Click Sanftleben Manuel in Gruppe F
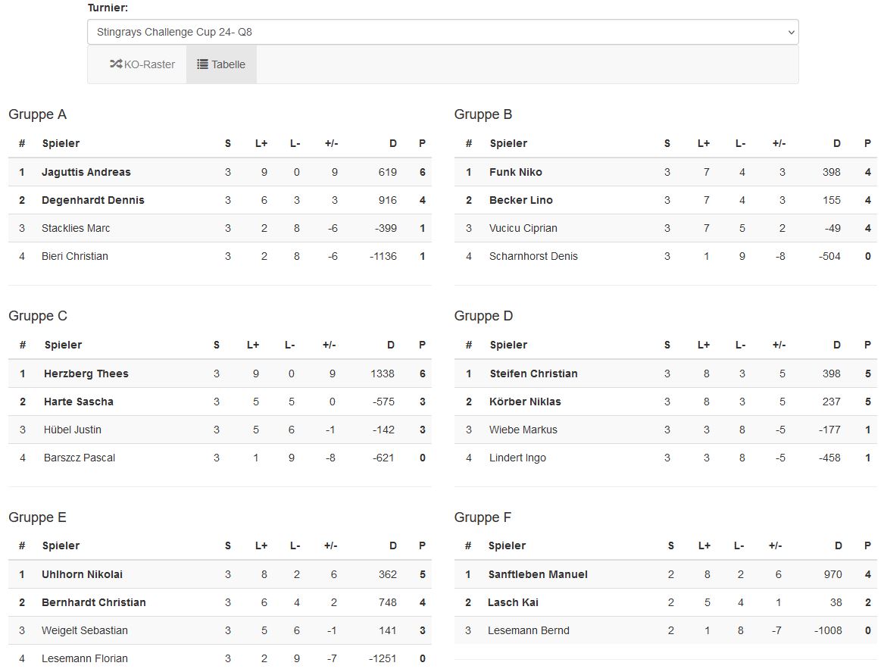This screenshot has width=887, height=672. click(x=537, y=574)
